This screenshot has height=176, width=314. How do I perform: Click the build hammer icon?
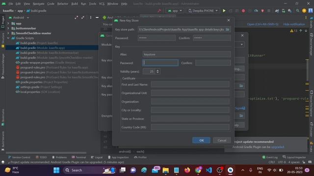[x=159, y=11]
